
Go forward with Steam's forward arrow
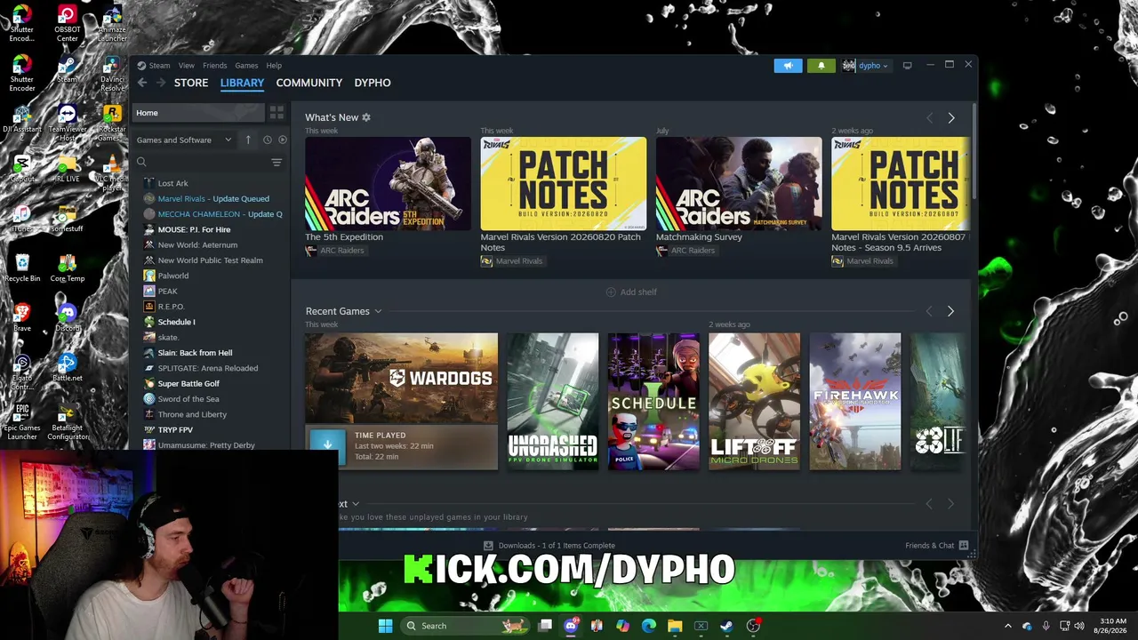coord(161,83)
